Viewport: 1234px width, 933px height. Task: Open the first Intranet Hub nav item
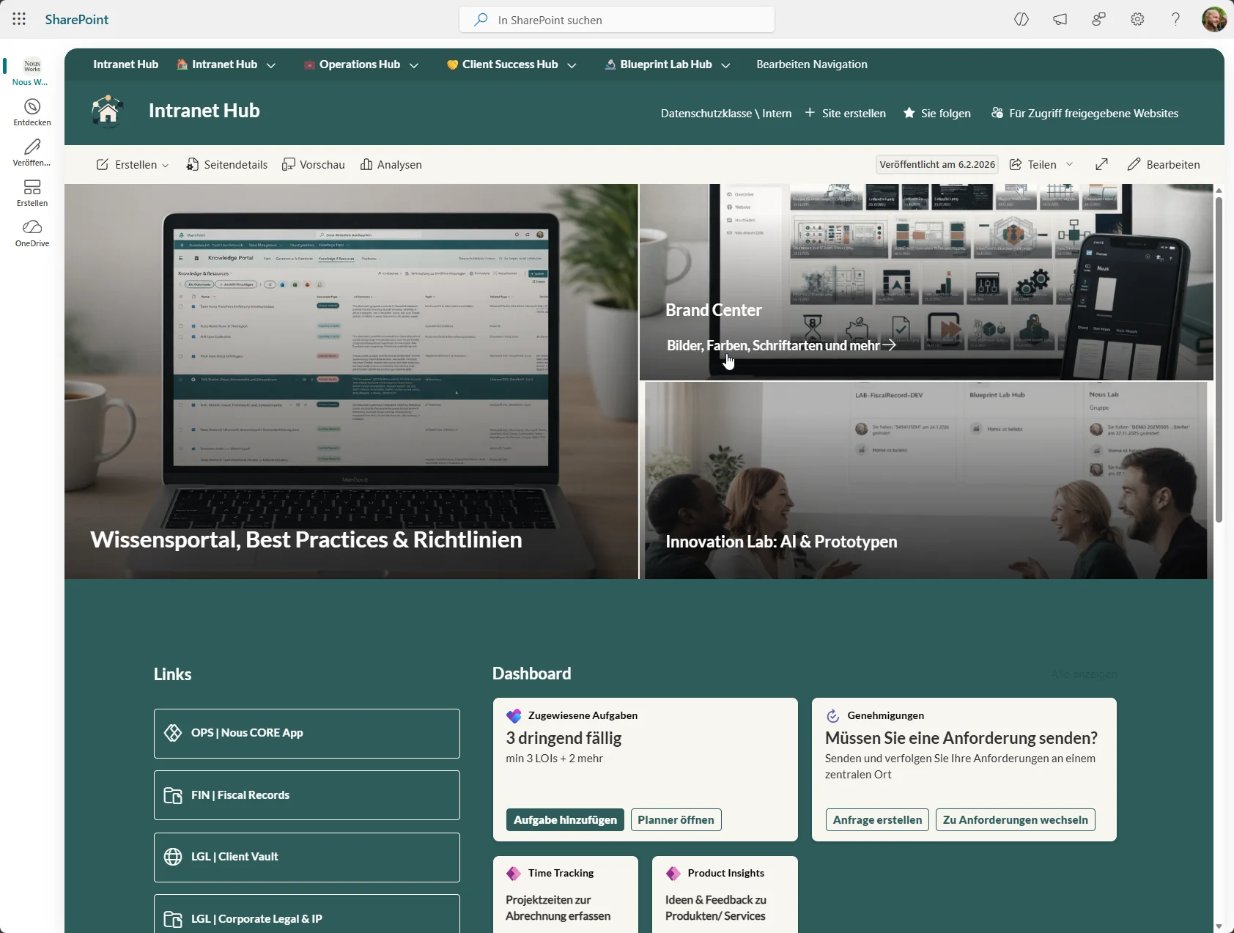(125, 64)
